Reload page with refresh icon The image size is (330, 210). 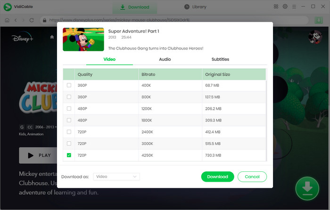(x=32, y=20)
